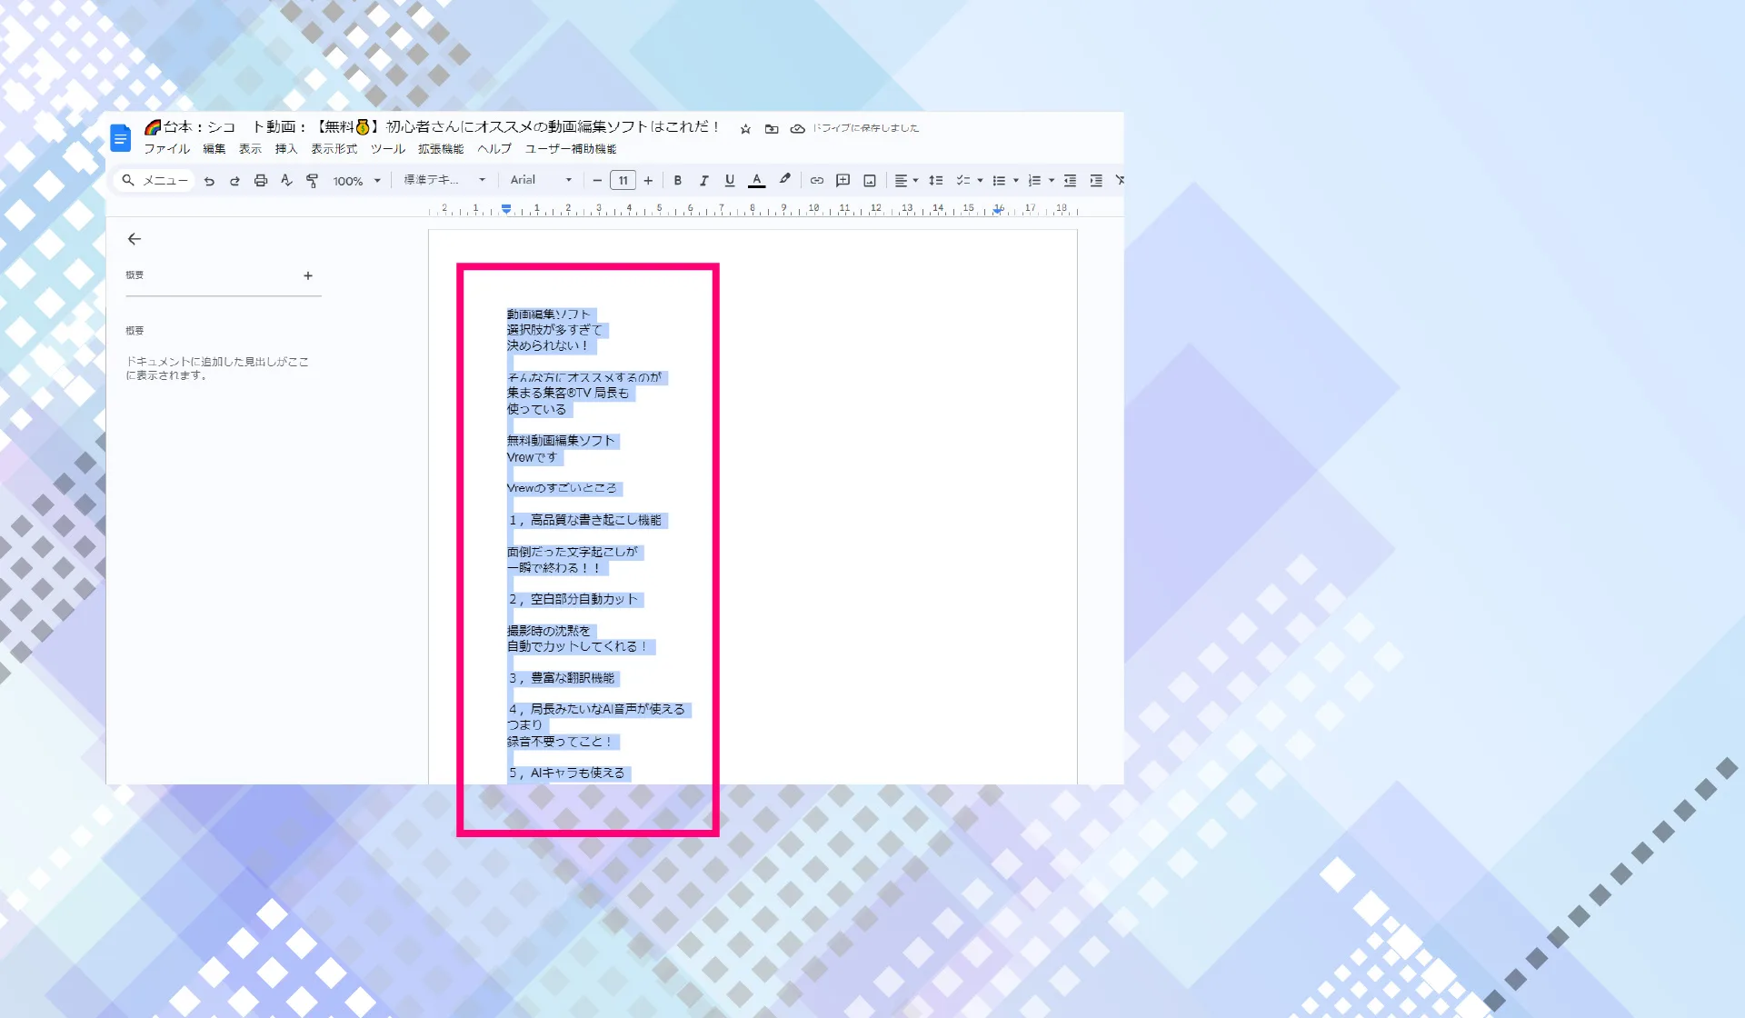This screenshot has width=1745, height=1018.
Task: Toggle bold formatting
Action: pyautogui.click(x=678, y=181)
